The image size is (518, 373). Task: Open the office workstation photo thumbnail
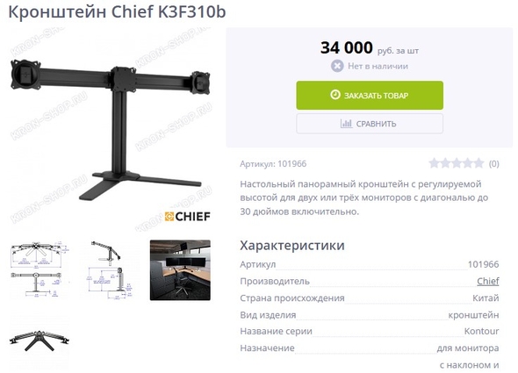click(180, 270)
